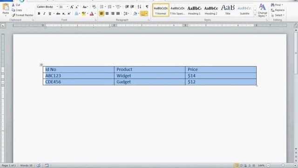Shrink font size with the small A icon
Viewport: 298px width, 168px height.
(x=77, y=7)
